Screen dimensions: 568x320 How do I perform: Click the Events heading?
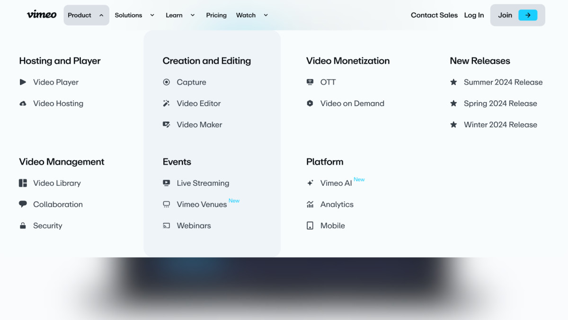point(177,162)
